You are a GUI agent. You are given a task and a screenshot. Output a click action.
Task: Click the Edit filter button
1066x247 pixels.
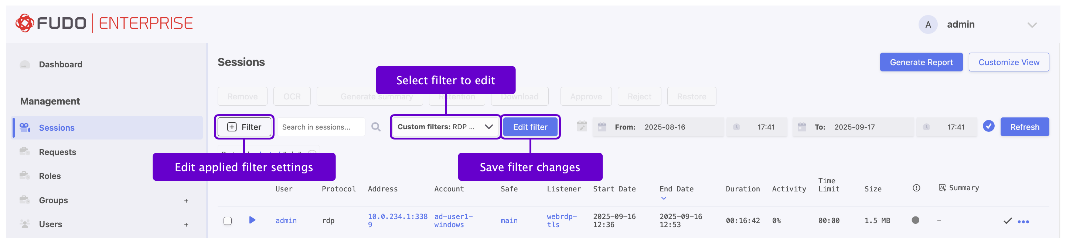[x=530, y=127]
